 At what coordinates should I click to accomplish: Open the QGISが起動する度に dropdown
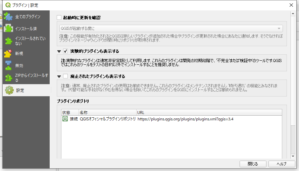tap(171, 28)
